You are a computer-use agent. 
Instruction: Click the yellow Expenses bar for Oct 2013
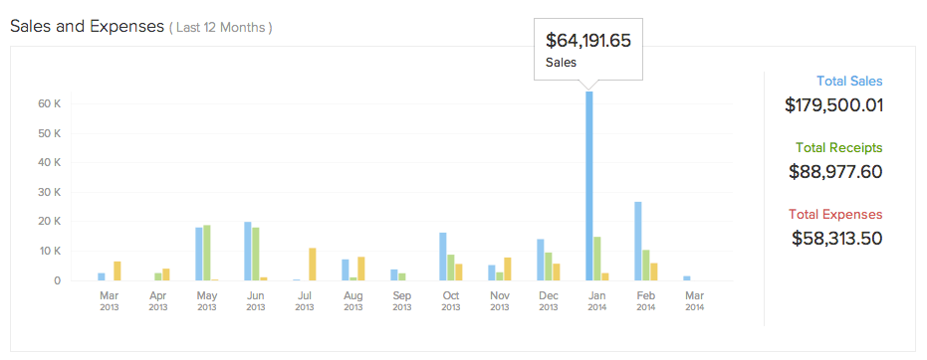(459, 272)
